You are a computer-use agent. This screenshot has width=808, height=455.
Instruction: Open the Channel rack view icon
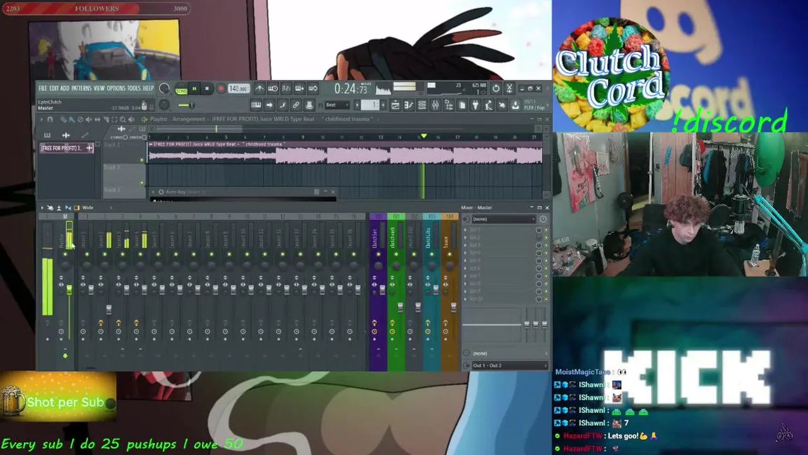pos(422,105)
